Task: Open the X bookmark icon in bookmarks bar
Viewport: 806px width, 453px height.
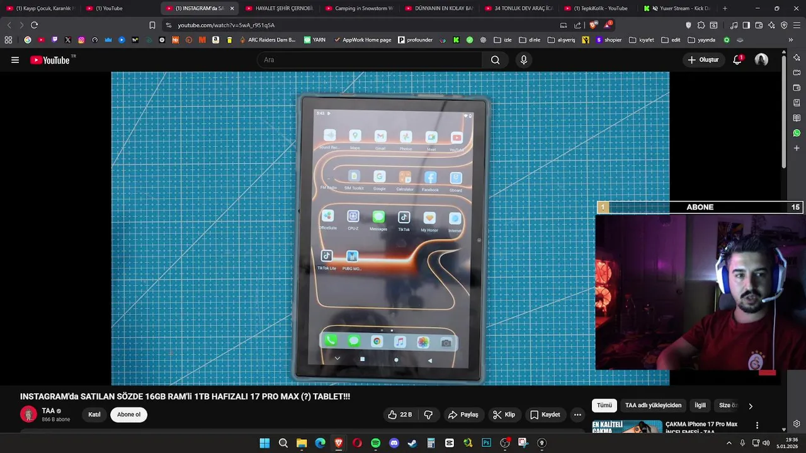Action: [68, 40]
